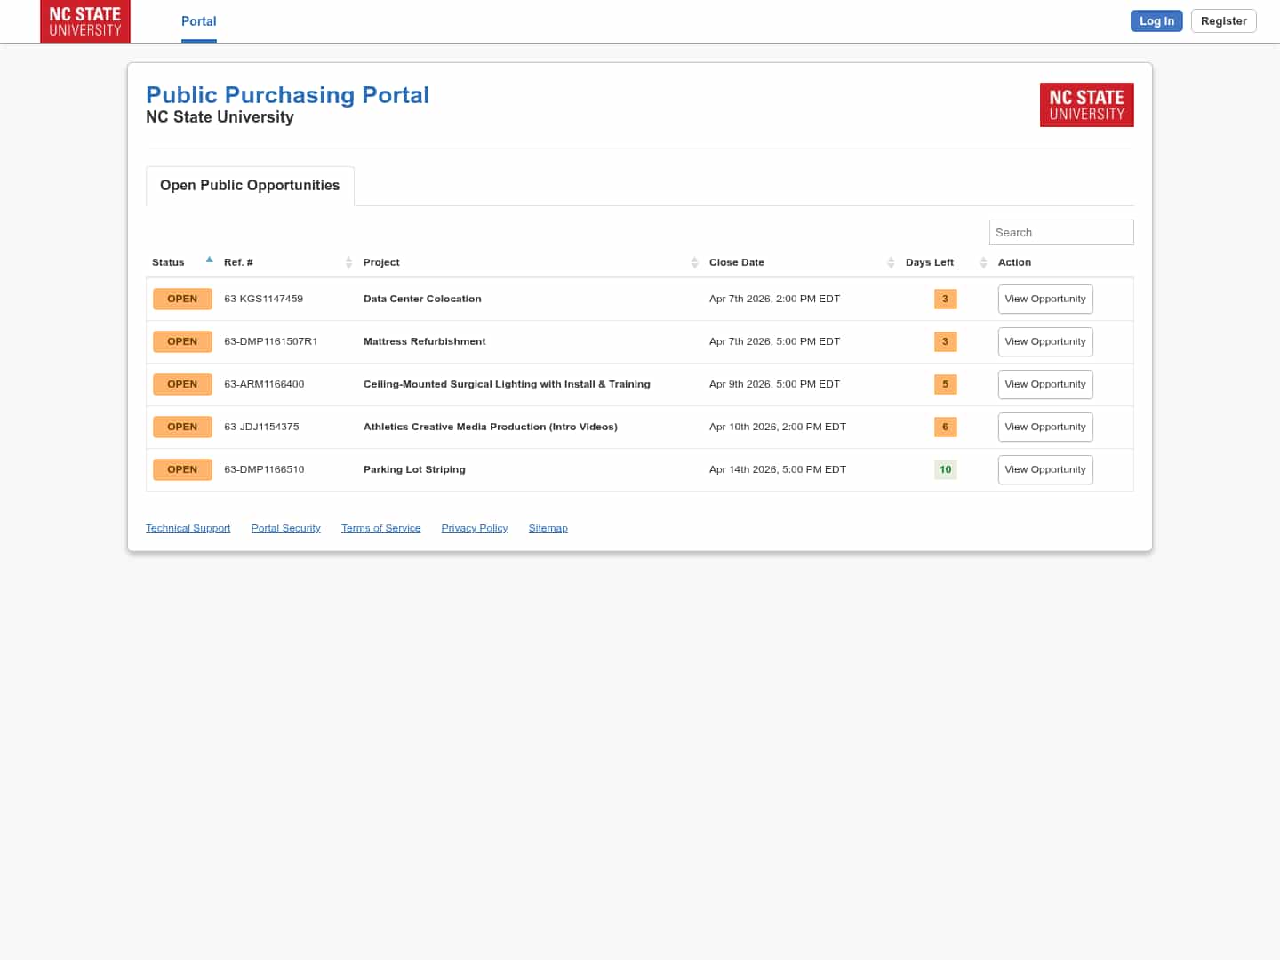This screenshot has height=960, width=1280.
Task: Open the Portal navigation tab
Action: [198, 21]
